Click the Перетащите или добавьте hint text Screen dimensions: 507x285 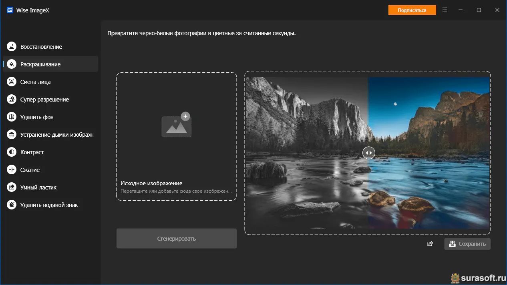(176, 191)
